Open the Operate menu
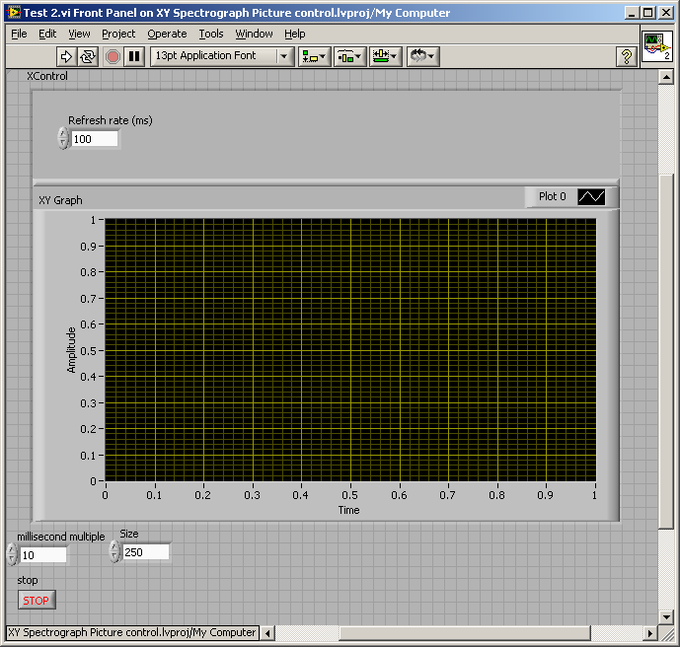This screenshot has height=647, width=680. click(167, 34)
